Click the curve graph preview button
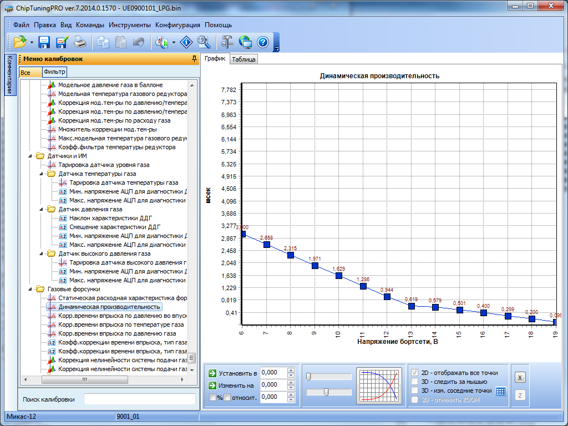This screenshot has width=568, height=426. point(379,384)
